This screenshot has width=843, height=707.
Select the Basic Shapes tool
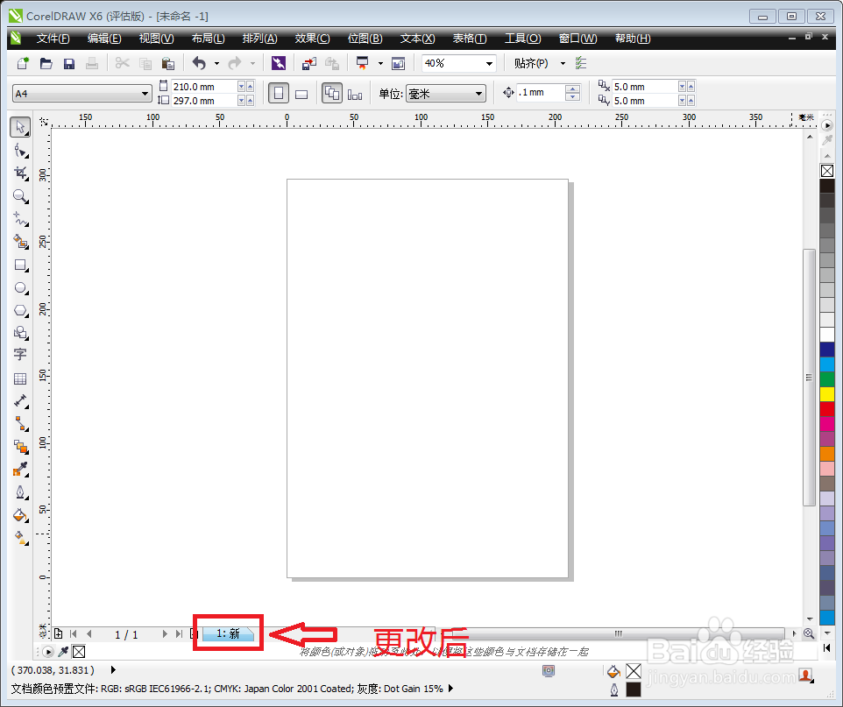pyautogui.click(x=20, y=333)
